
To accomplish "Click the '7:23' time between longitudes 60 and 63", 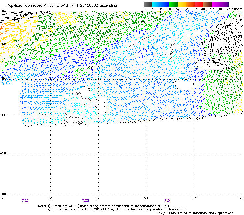I will [x=25, y=201].
